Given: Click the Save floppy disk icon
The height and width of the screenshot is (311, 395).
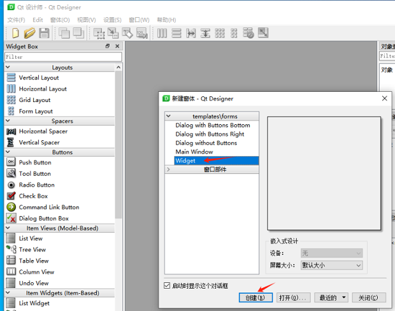Looking at the screenshot, I should click(44, 33).
